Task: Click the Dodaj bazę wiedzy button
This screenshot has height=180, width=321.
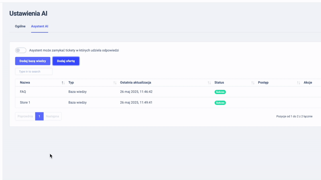Action: click(x=33, y=61)
